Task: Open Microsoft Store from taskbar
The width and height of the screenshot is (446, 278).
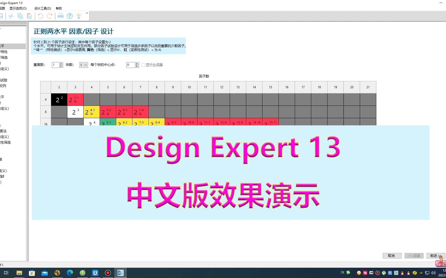Action: point(32,273)
